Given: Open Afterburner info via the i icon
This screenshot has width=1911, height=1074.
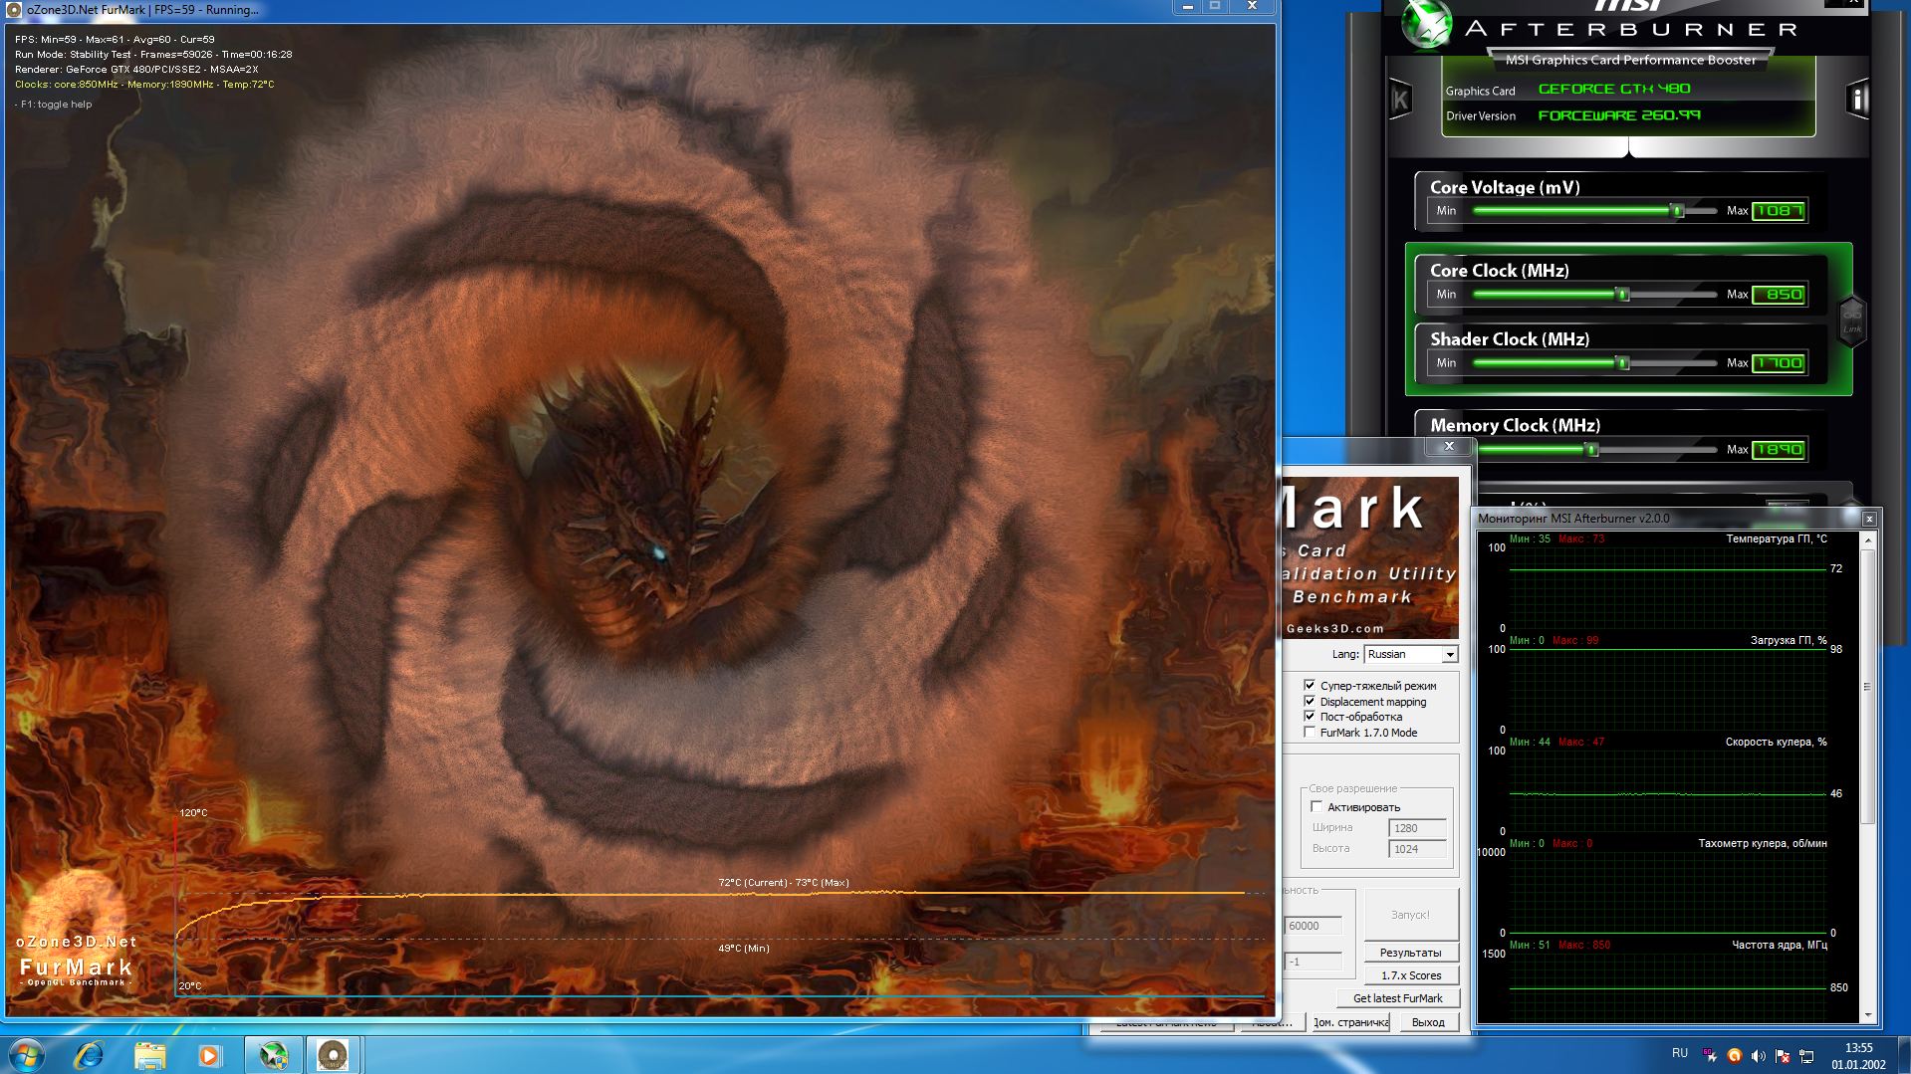Looking at the screenshot, I should tap(1857, 100).
